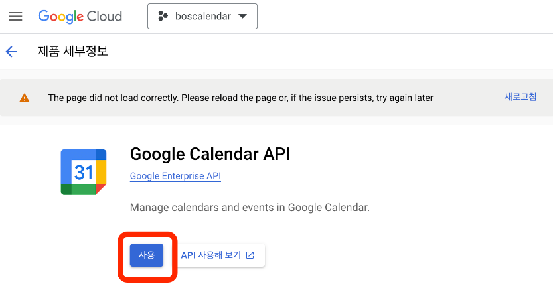Open the Google Enterprise API link
The image size is (553, 292).
(175, 176)
